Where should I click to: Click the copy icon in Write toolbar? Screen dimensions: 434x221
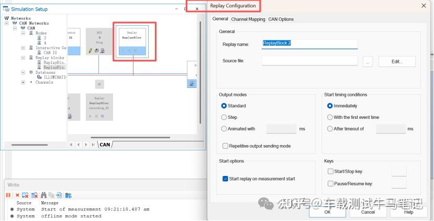[51, 195]
